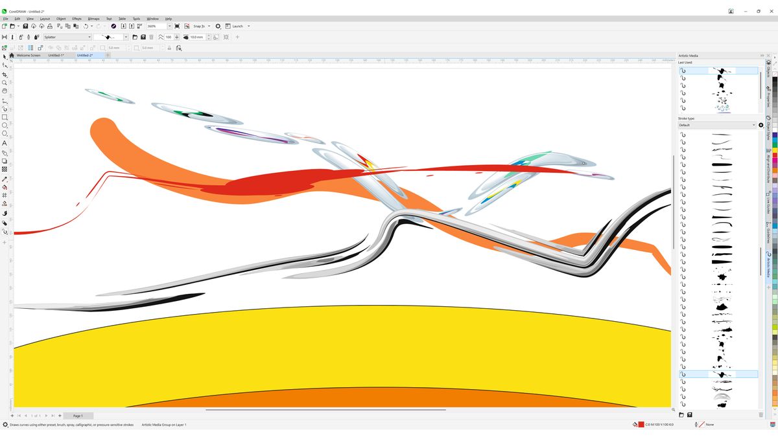
Task: Toggle the Snap To button
Action: pyautogui.click(x=199, y=26)
